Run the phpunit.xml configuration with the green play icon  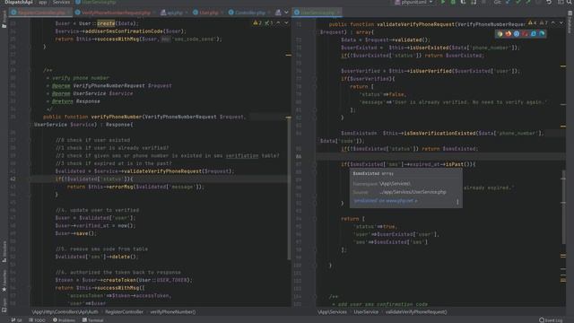(443, 2)
